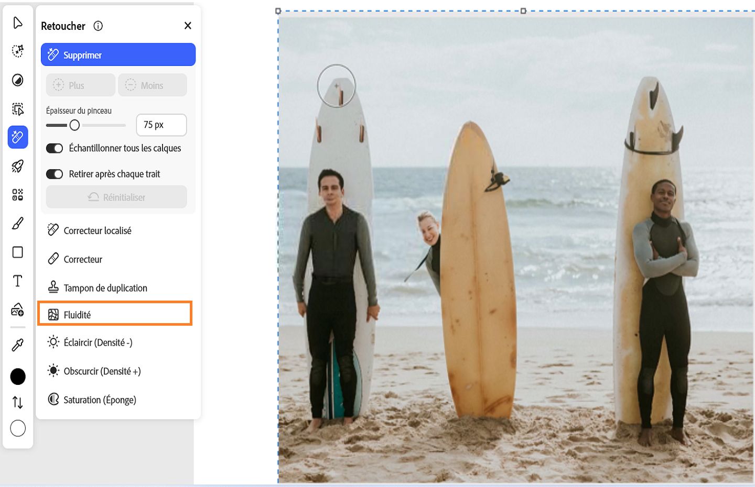The height and width of the screenshot is (487, 755).
Task: Swap foreground and background colors
Action: (x=17, y=402)
